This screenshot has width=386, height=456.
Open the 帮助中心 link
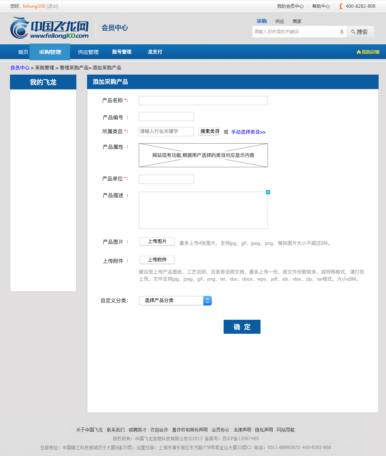(x=321, y=6)
